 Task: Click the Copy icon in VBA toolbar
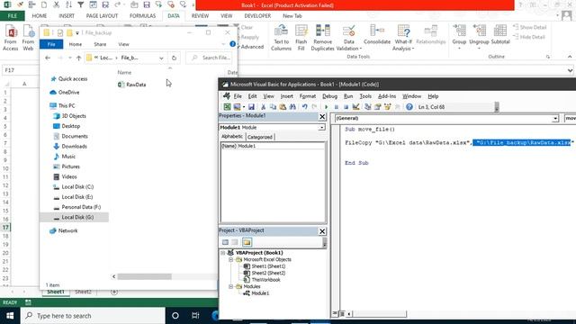[273, 107]
